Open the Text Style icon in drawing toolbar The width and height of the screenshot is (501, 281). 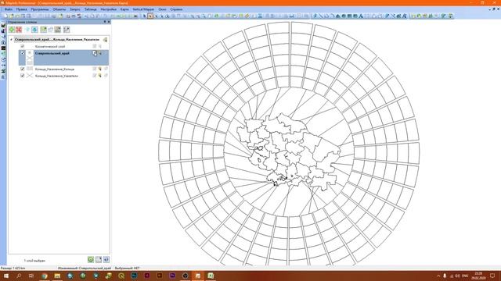point(405,16)
